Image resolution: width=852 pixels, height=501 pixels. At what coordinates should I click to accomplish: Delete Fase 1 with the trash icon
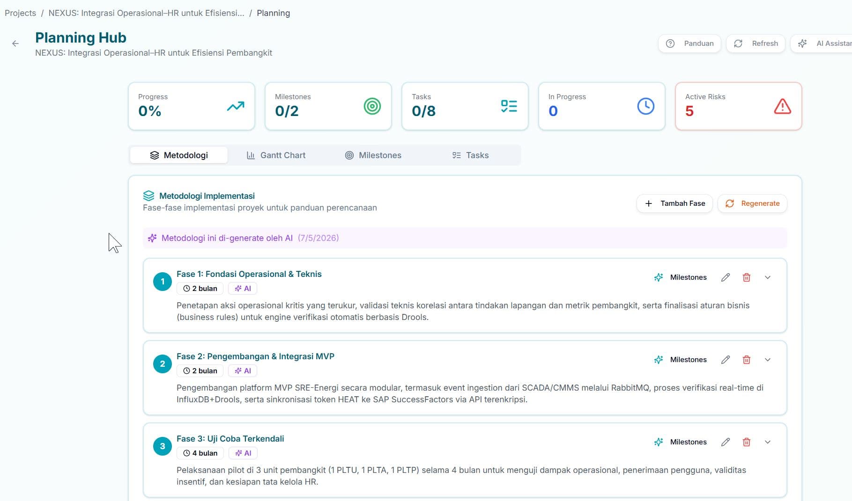coord(747,277)
